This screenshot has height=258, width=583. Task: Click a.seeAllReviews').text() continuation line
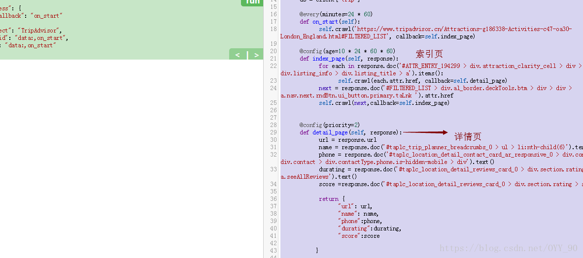[319, 177]
